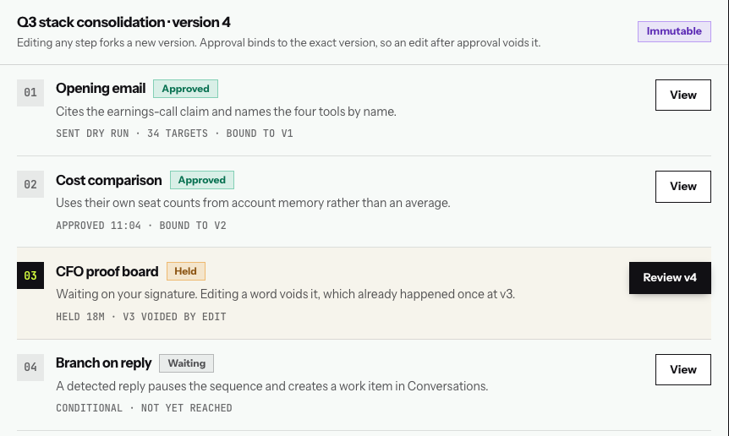Image resolution: width=729 pixels, height=436 pixels.
Task: Click the Review v4 button
Action: click(670, 278)
